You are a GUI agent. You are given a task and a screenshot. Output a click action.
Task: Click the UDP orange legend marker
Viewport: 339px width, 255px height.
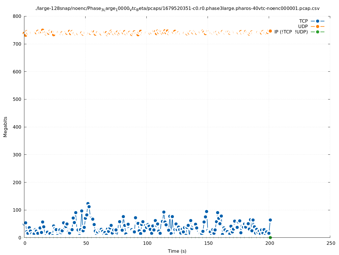point(317,26)
